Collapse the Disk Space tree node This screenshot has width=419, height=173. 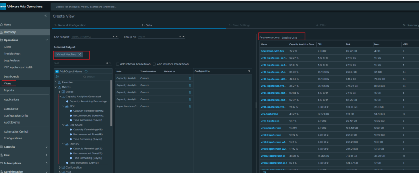click(63, 125)
